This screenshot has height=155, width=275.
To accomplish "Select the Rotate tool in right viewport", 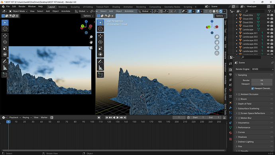I will coord(100,42).
